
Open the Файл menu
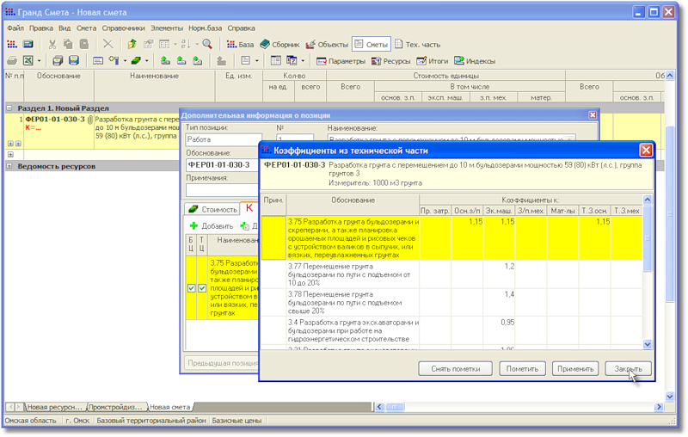click(15, 28)
